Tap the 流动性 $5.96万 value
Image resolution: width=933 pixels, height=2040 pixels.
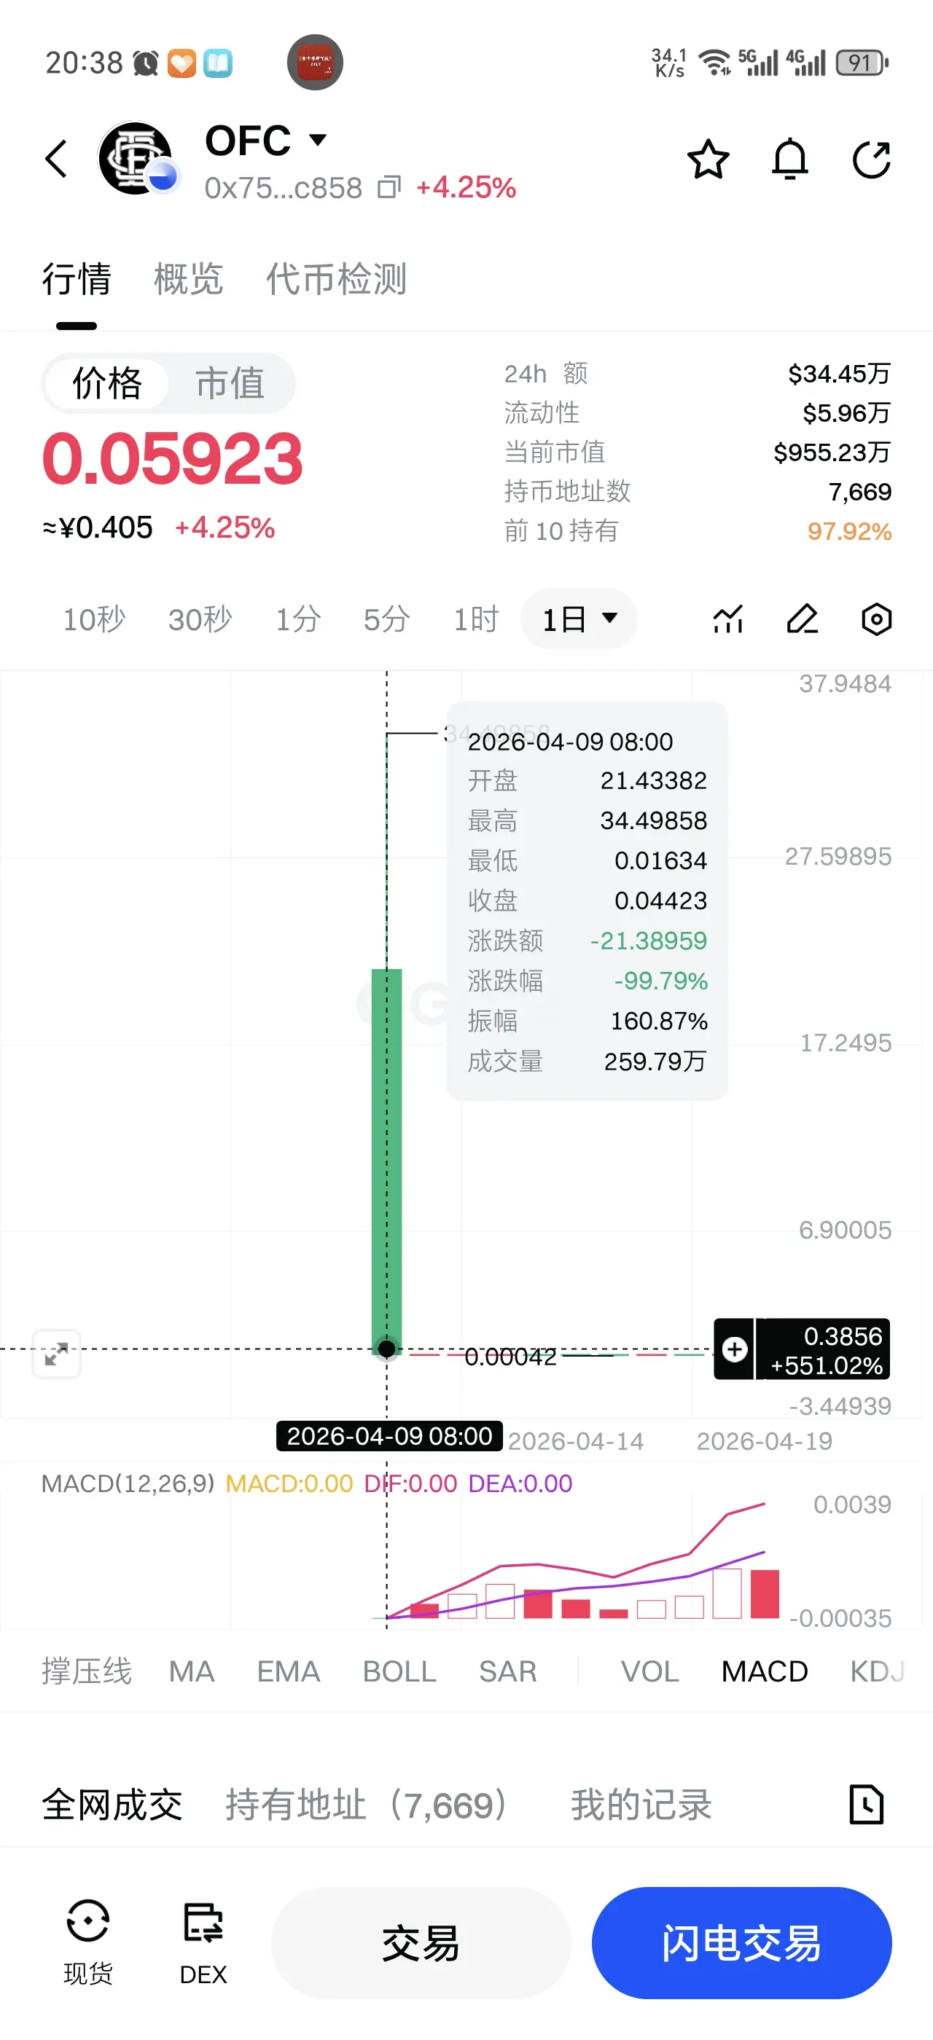(x=847, y=412)
